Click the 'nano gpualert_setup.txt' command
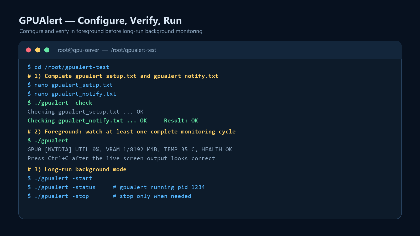The height and width of the screenshot is (236, 420). click(x=70, y=85)
